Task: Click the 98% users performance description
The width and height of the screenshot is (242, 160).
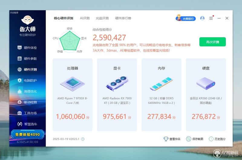Action: (x=142, y=48)
